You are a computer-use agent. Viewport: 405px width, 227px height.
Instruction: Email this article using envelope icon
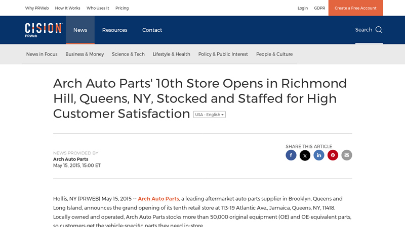[347, 155]
